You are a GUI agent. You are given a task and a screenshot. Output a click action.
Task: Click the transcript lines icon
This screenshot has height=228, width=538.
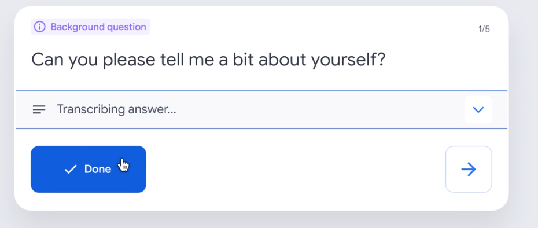point(39,109)
